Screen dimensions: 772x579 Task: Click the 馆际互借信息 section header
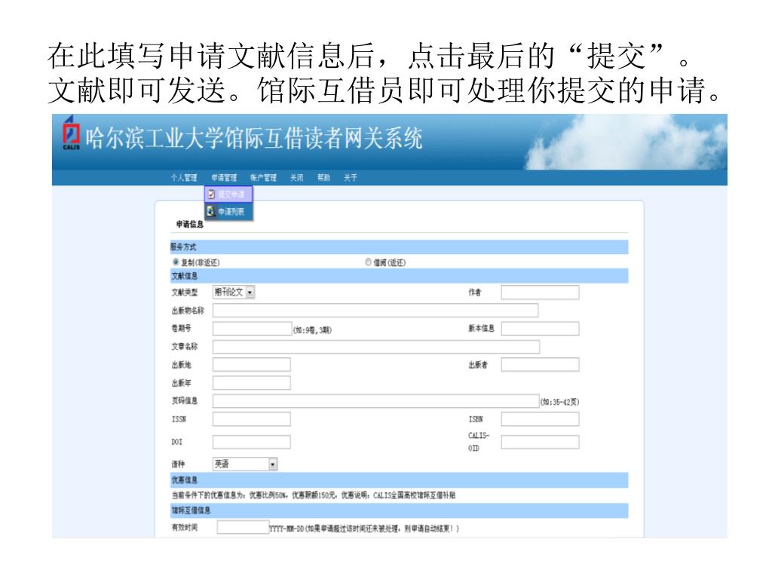pyautogui.click(x=400, y=510)
